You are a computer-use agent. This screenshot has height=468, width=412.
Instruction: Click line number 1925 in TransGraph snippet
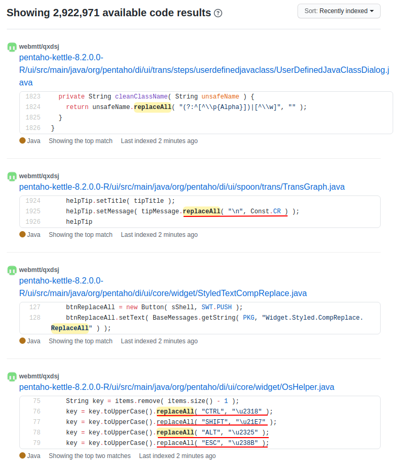pyautogui.click(x=33, y=211)
